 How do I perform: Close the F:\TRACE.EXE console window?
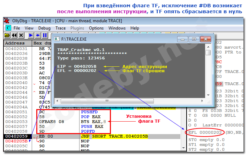pyautogui.click(x=205, y=39)
